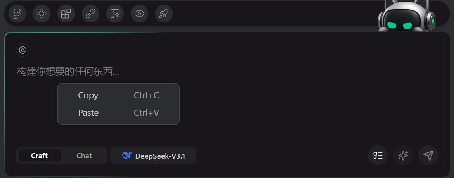Open the grid blocks icon in toolbar
The image size is (454, 178).
click(x=66, y=14)
